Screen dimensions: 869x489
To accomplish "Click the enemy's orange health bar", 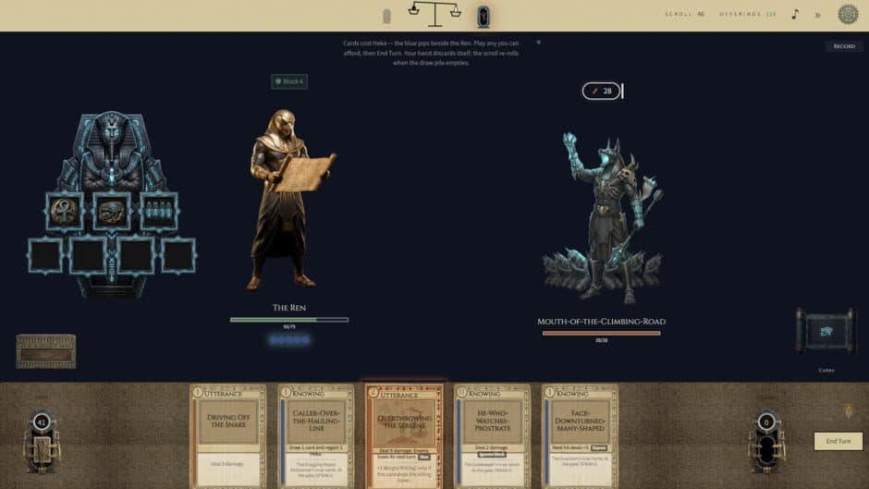I will click(x=601, y=333).
